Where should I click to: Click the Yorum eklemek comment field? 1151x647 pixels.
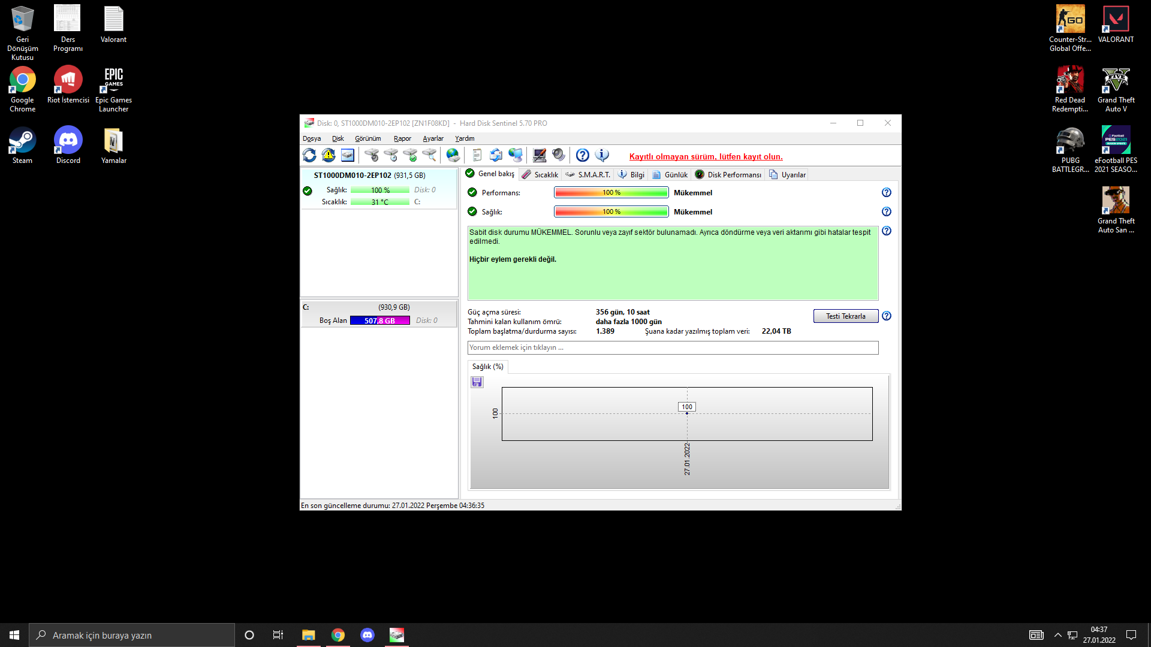point(672,347)
